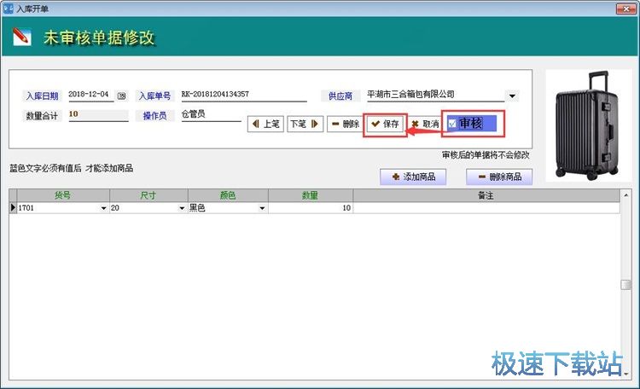
Task: Click the pencil edit icon in header
Action: point(21,37)
